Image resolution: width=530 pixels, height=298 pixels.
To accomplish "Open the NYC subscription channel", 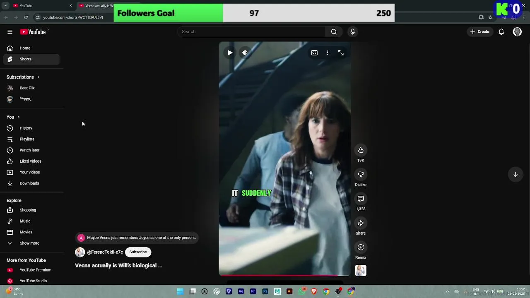I will pyautogui.click(x=31, y=99).
